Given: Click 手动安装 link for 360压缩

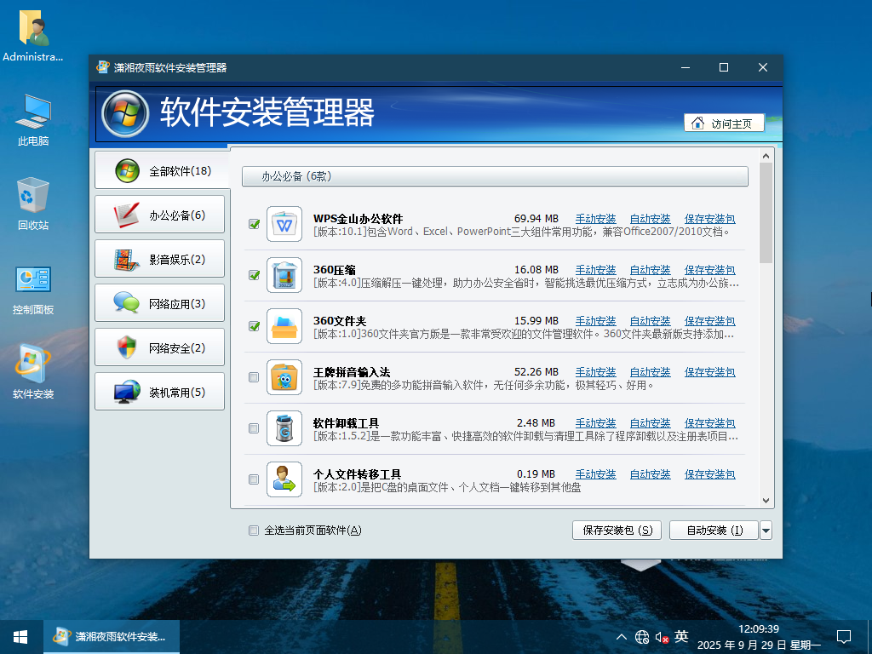Looking at the screenshot, I should [x=595, y=270].
